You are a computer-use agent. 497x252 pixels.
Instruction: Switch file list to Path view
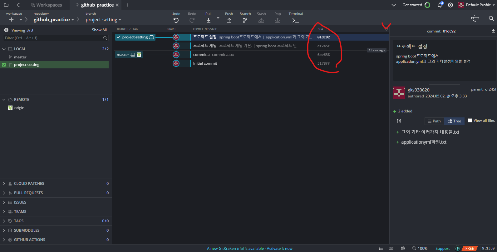click(434, 121)
